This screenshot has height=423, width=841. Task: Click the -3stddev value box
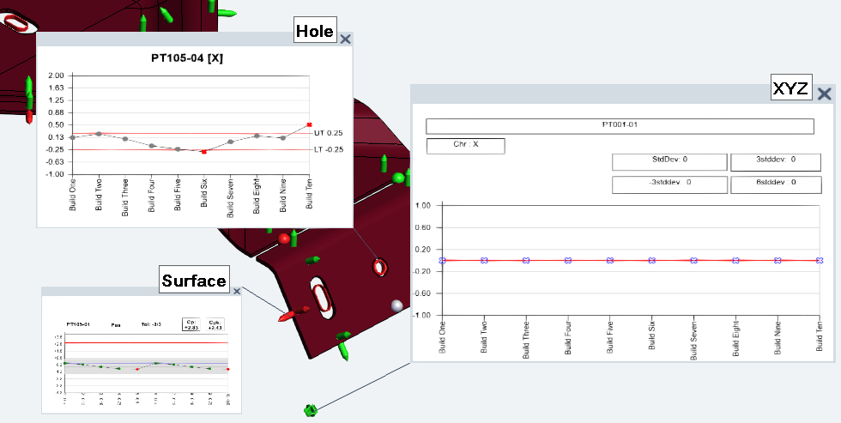[669, 183]
